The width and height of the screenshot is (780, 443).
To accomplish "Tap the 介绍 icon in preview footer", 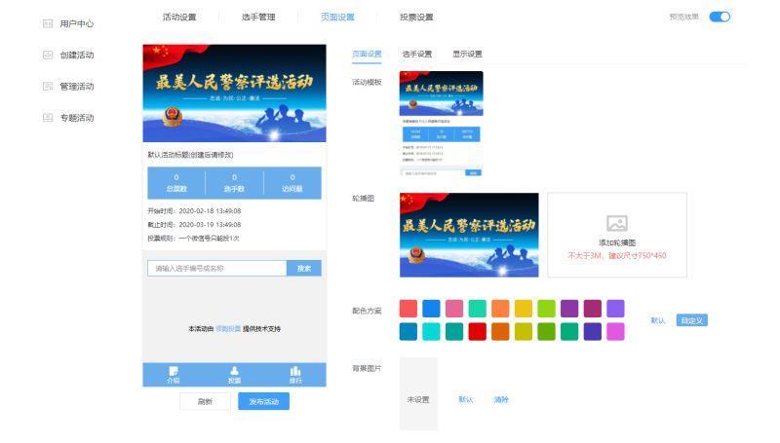I will pos(173,374).
